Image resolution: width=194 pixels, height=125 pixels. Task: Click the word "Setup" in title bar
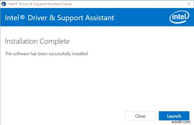[x=67, y=4]
